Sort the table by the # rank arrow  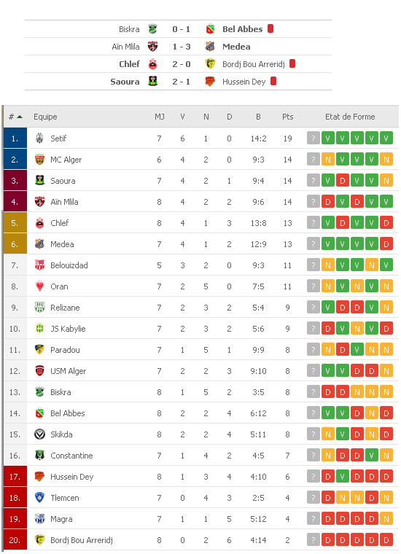click(15, 117)
